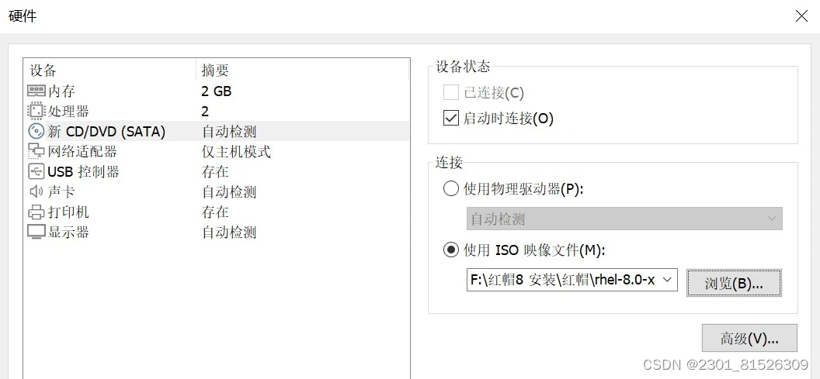The height and width of the screenshot is (379, 820).
Task: Click the 显示器 monitor icon
Action: tap(36, 232)
